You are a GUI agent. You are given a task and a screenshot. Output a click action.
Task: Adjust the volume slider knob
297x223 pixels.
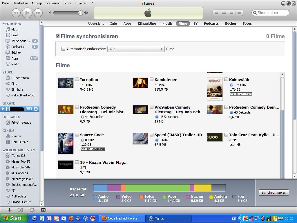80,13
